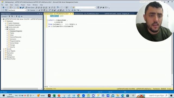Select the PolyBase node
Viewport: 174px width, 98px height.
pos(9,55)
